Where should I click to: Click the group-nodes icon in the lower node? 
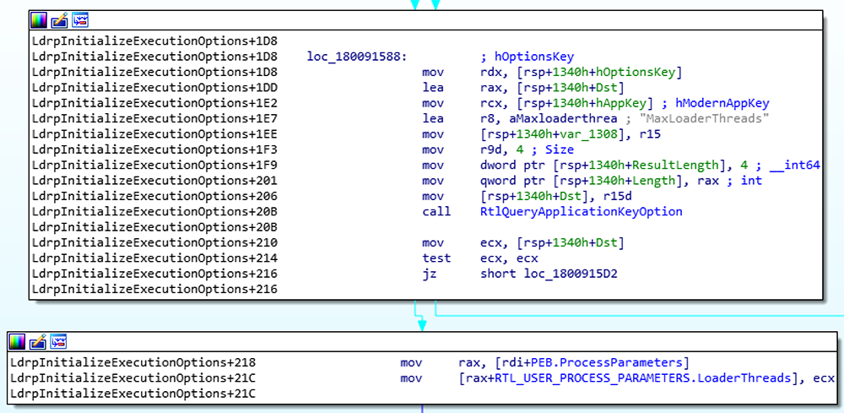coord(58,341)
